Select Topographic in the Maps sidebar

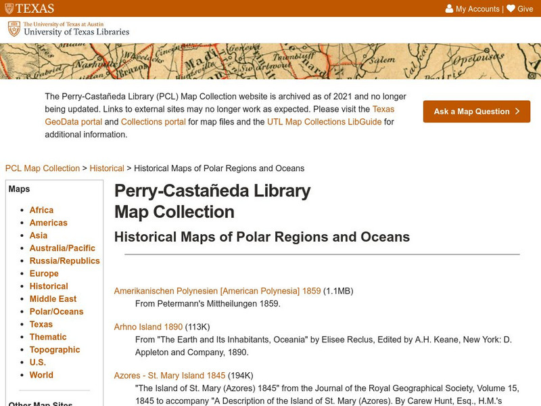click(55, 350)
